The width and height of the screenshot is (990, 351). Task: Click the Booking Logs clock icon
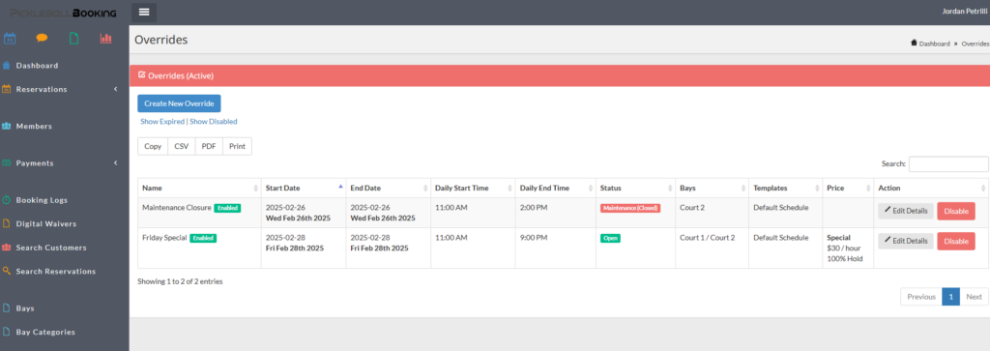7,200
